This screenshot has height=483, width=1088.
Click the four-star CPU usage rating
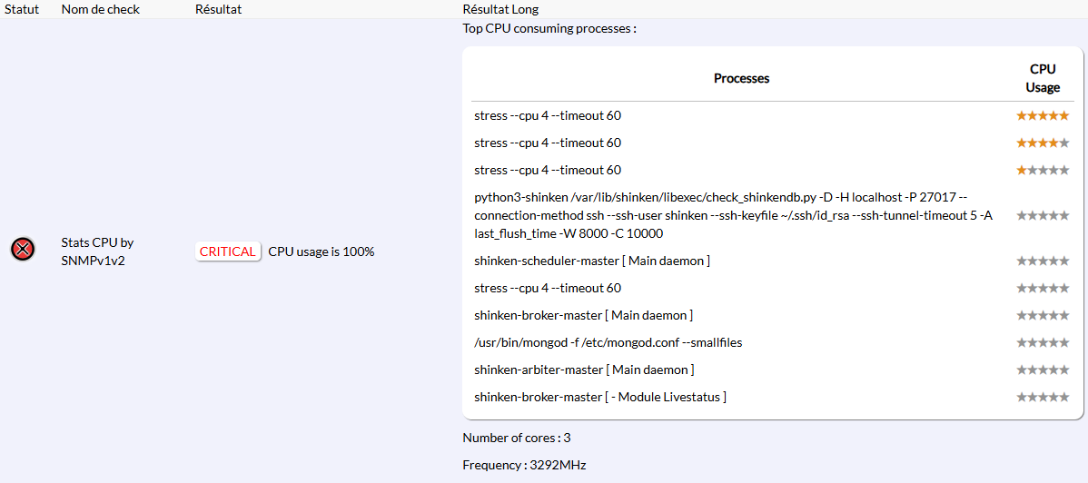[x=1042, y=143]
